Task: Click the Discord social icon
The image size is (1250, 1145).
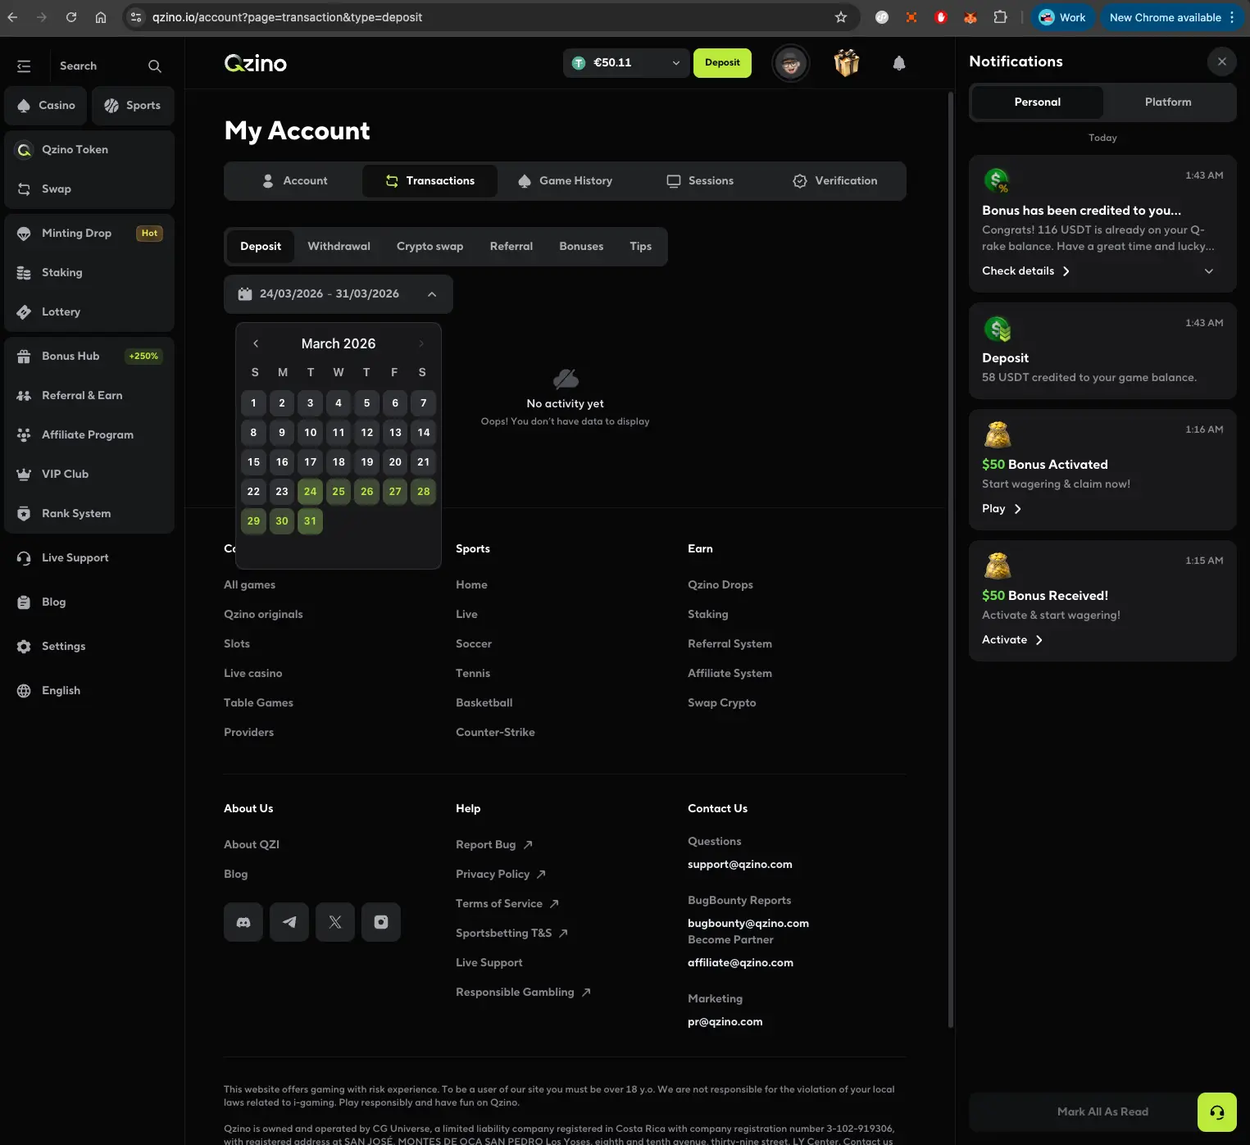Action: (x=243, y=922)
